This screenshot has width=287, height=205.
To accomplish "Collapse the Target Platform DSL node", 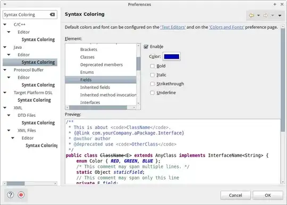I will tap(5, 92).
